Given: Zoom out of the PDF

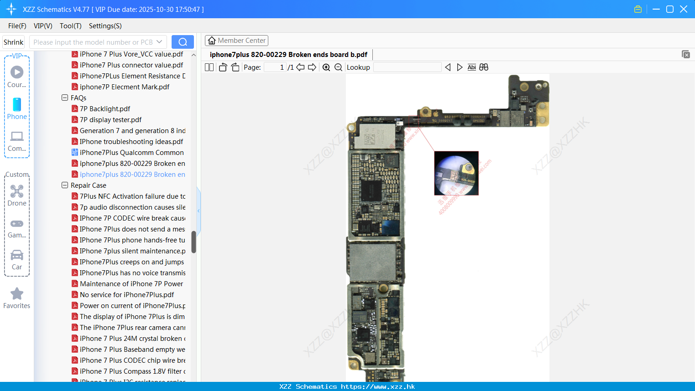Looking at the screenshot, I should click(338, 67).
